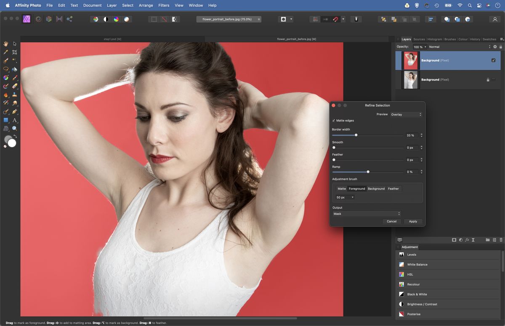The image size is (505, 326).
Task: Cancel the Refine Selection dialog
Action: [391, 221]
